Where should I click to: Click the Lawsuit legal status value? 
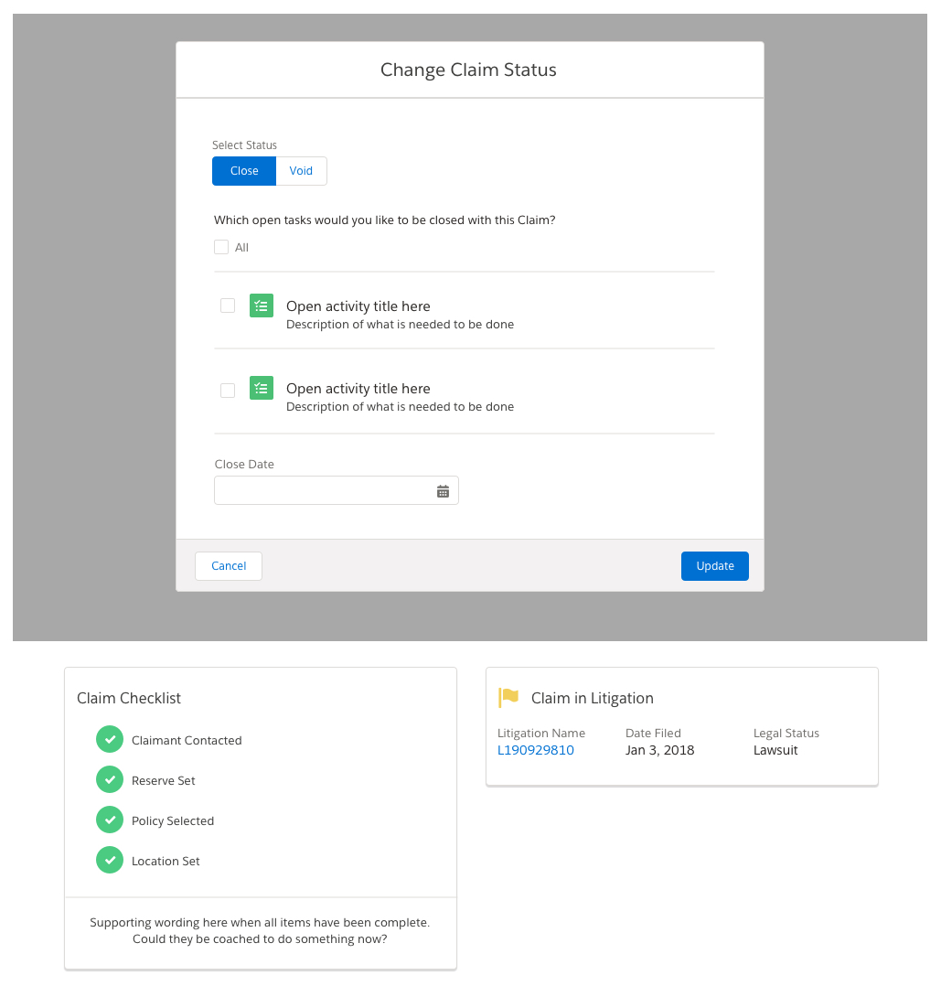tap(775, 750)
